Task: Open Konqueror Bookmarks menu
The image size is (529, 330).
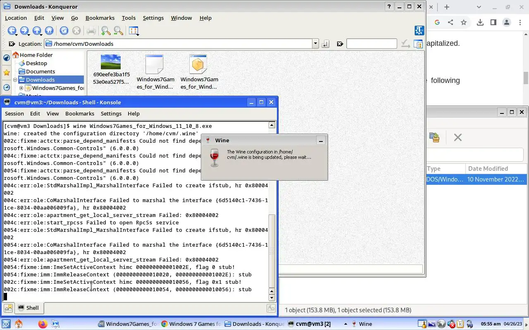Action: pos(100,18)
